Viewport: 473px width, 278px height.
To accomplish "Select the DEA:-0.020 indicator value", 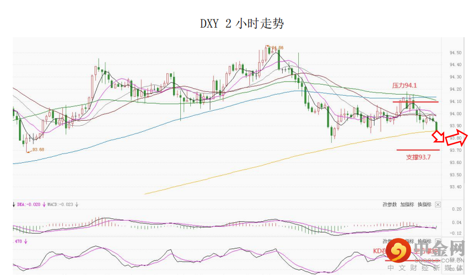I will click(28, 205).
